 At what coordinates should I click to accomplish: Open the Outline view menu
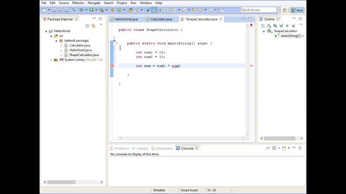(301, 25)
